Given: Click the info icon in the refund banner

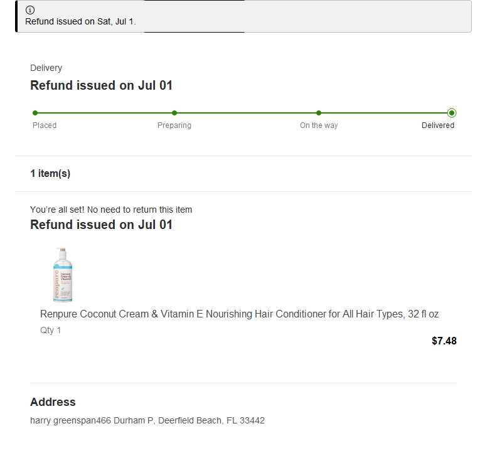Looking at the screenshot, I should tap(30, 10).
